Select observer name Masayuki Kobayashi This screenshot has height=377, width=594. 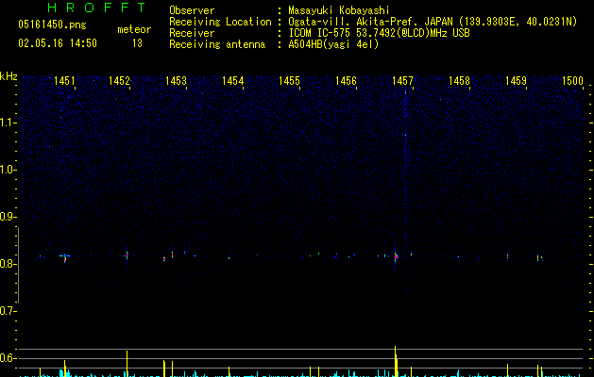(339, 10)
